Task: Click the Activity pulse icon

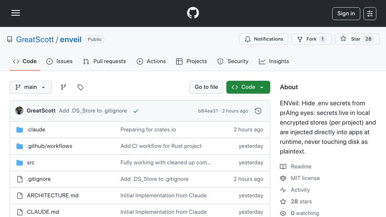Action: coord(283,190)
